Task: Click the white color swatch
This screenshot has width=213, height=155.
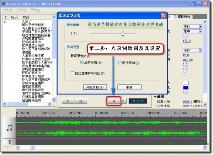Action: [186, 83]
